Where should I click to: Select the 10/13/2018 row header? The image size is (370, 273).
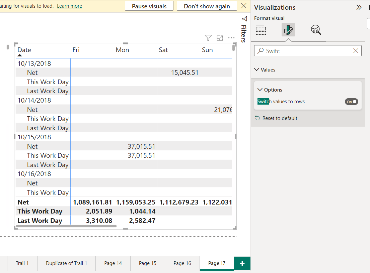[x=34, y=63]
